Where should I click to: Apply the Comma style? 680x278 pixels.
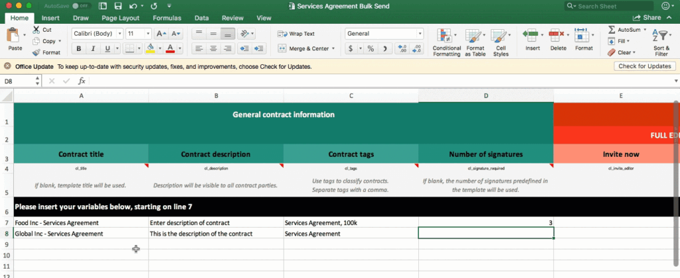(386, 48)
